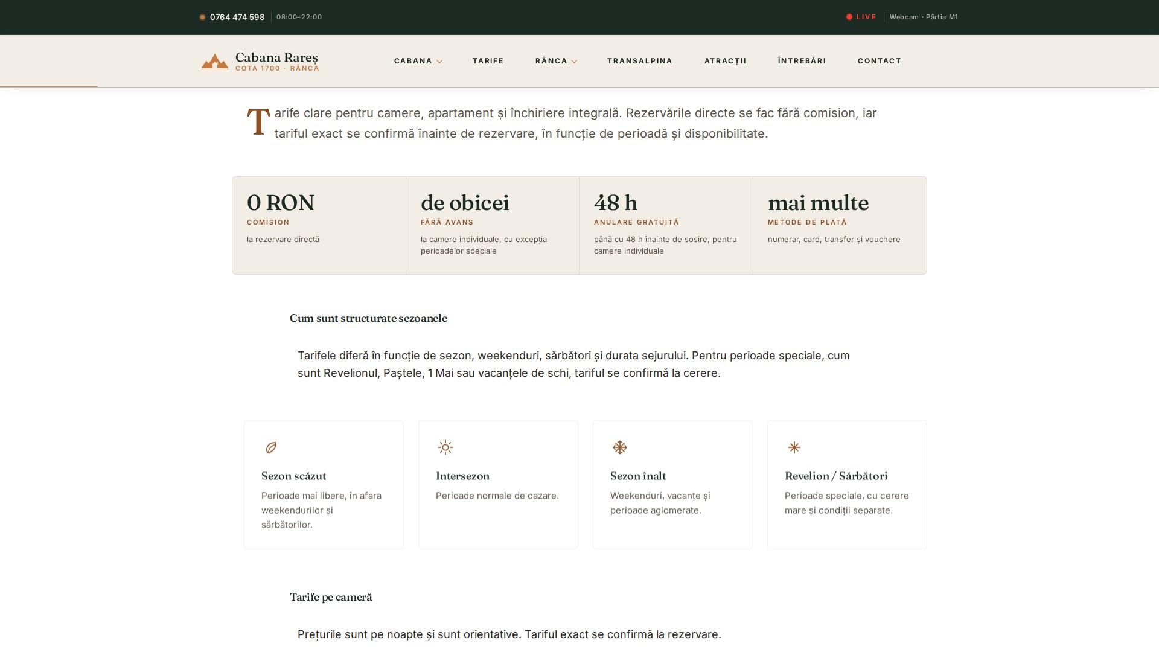Click 'la rezervare directă' text
This screenshot has height=652, width=1159.
(283, 240)
